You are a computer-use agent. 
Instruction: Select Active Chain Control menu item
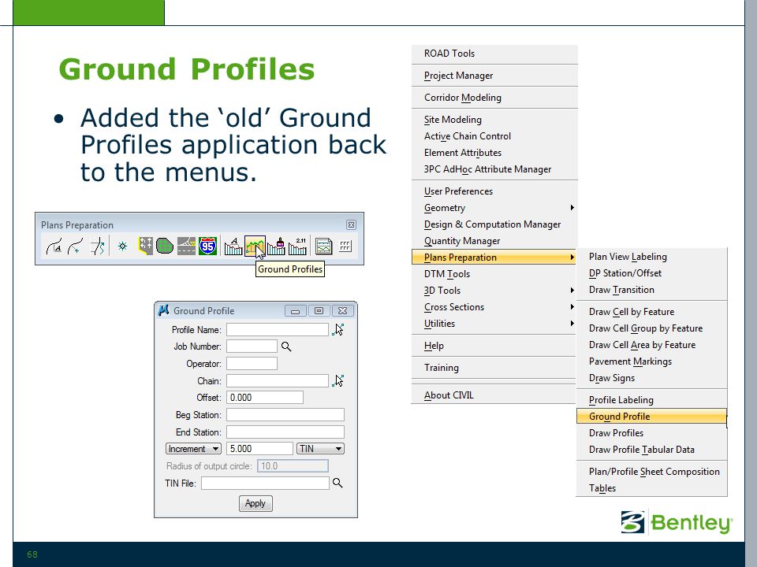[494, 136]
